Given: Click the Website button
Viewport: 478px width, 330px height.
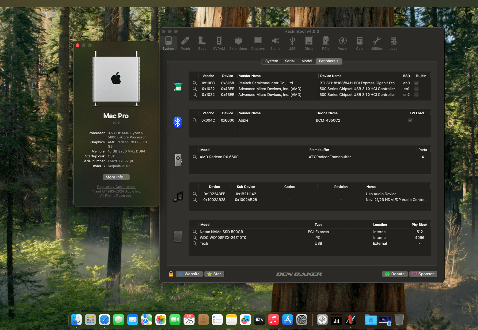Looking at the screenshot, I should (189, 274).
